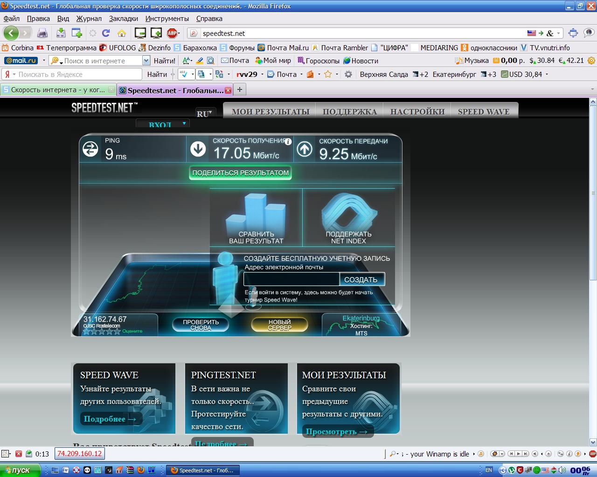This screenshot has height=477, width=597.
Task: Open the RU language dropdown
Action: [x=204, y=114]
